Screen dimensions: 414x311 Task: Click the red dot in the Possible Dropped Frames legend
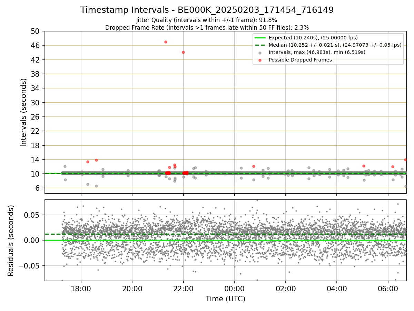coord(260,60)
